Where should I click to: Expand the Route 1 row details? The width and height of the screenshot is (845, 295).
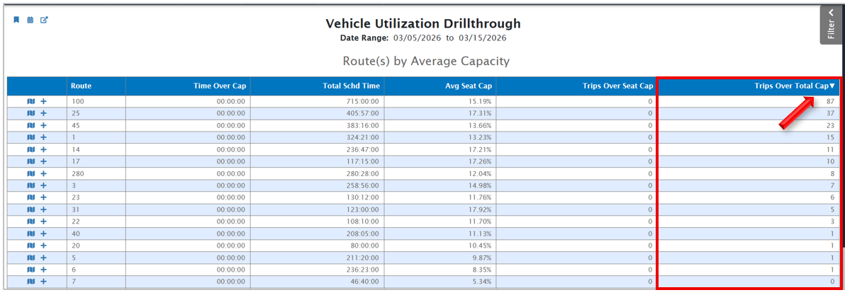tap(43, 137)
